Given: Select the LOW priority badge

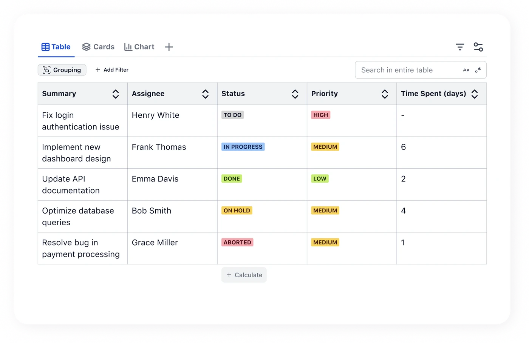Looking at the screenshot, I should (320, 179).
